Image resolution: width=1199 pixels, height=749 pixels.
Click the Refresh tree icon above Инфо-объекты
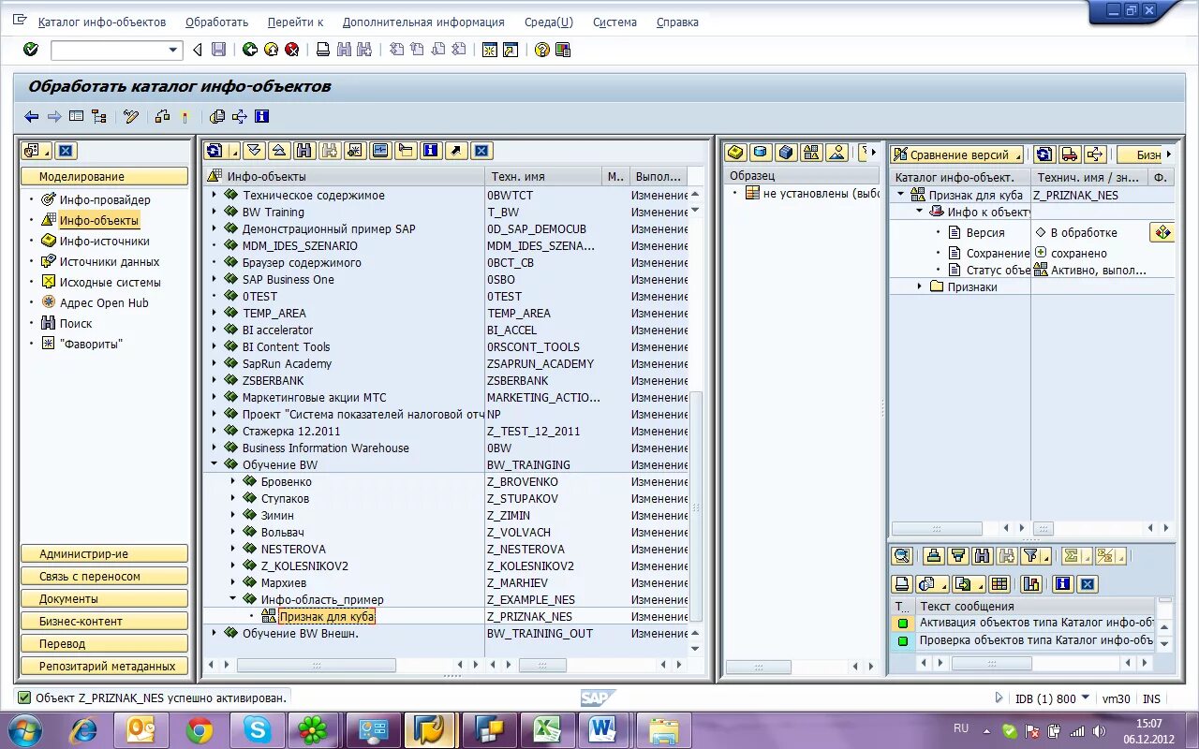click(x=214, y=151)
